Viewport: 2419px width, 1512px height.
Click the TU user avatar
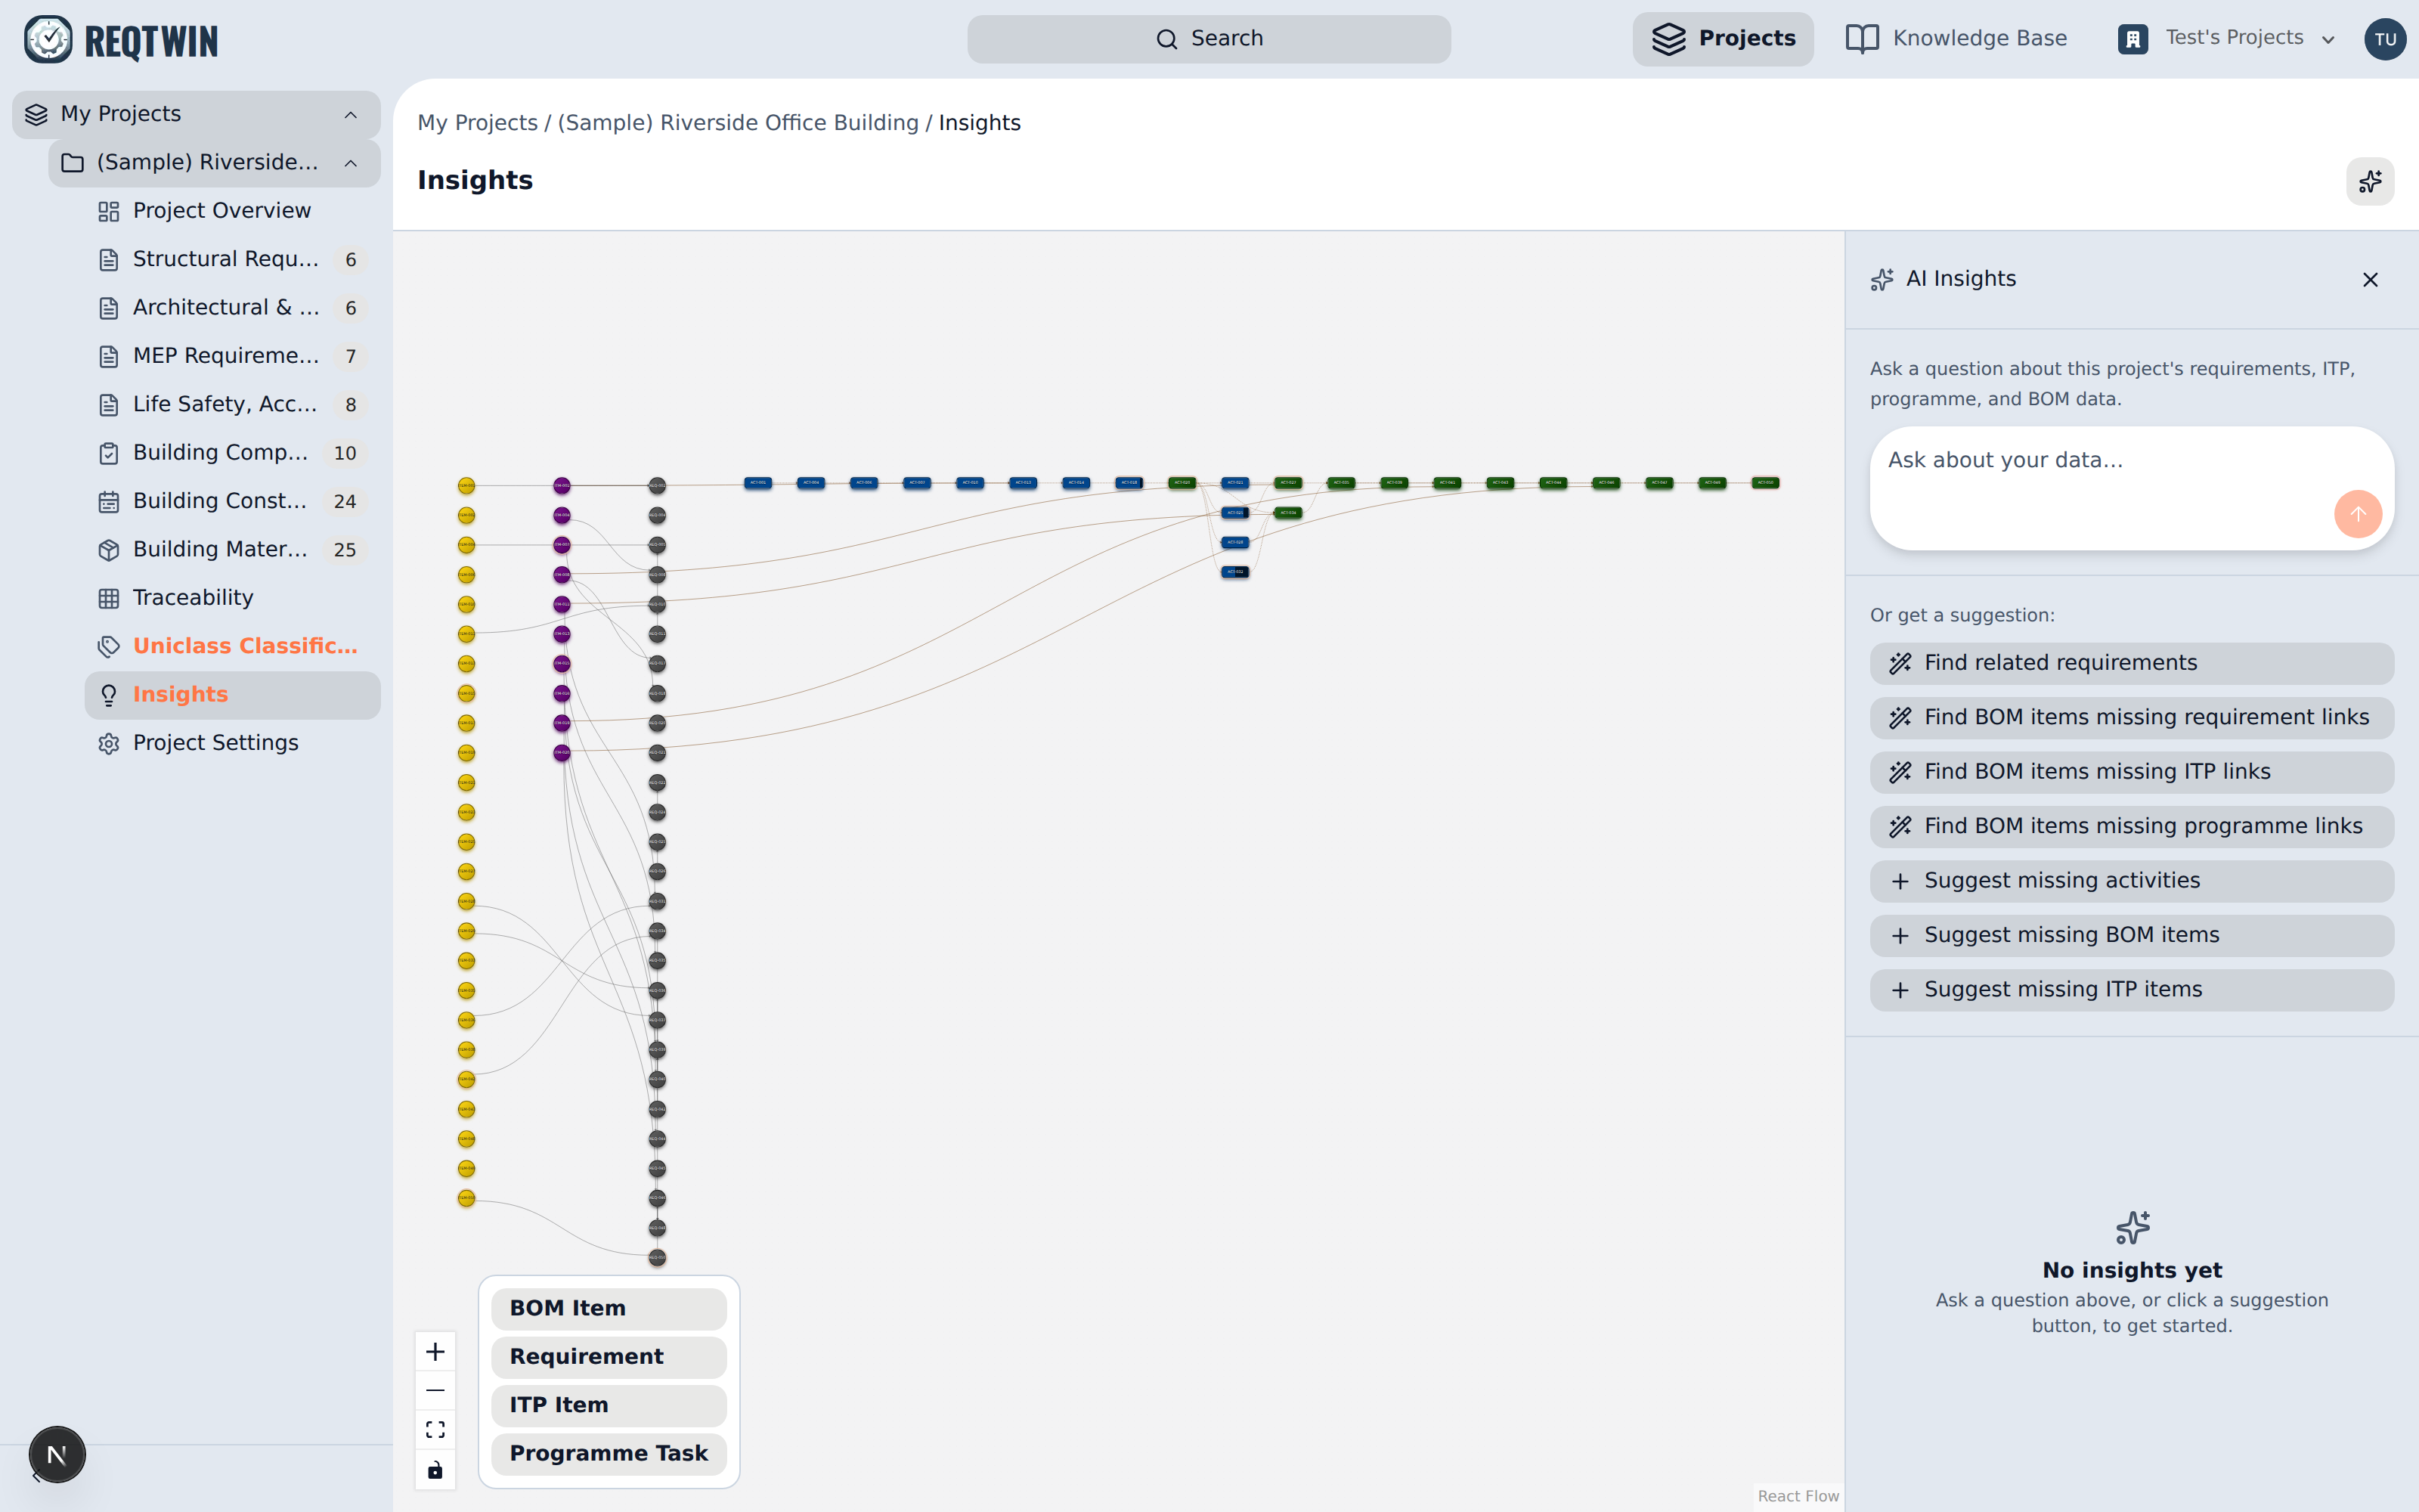point(2385,39)
